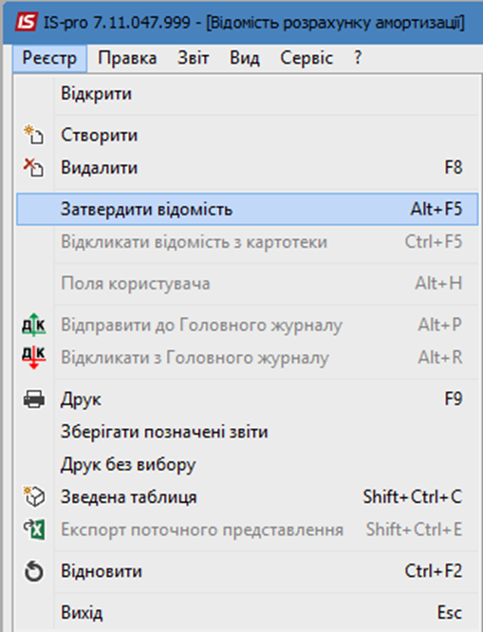Click the IS-pro logo icon in title bar
Image resolution: width=483 pixels, height=632 pixels.
[x=27, y=22]
